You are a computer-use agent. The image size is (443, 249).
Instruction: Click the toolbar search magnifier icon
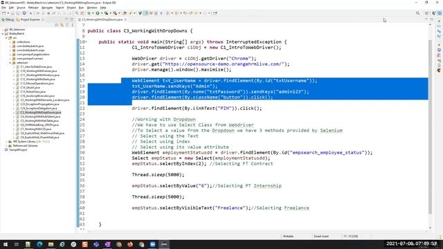click(418, 13)
